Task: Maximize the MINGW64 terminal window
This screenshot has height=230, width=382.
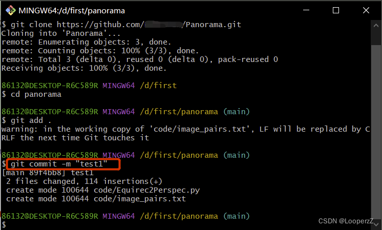Action: (336, 10)
